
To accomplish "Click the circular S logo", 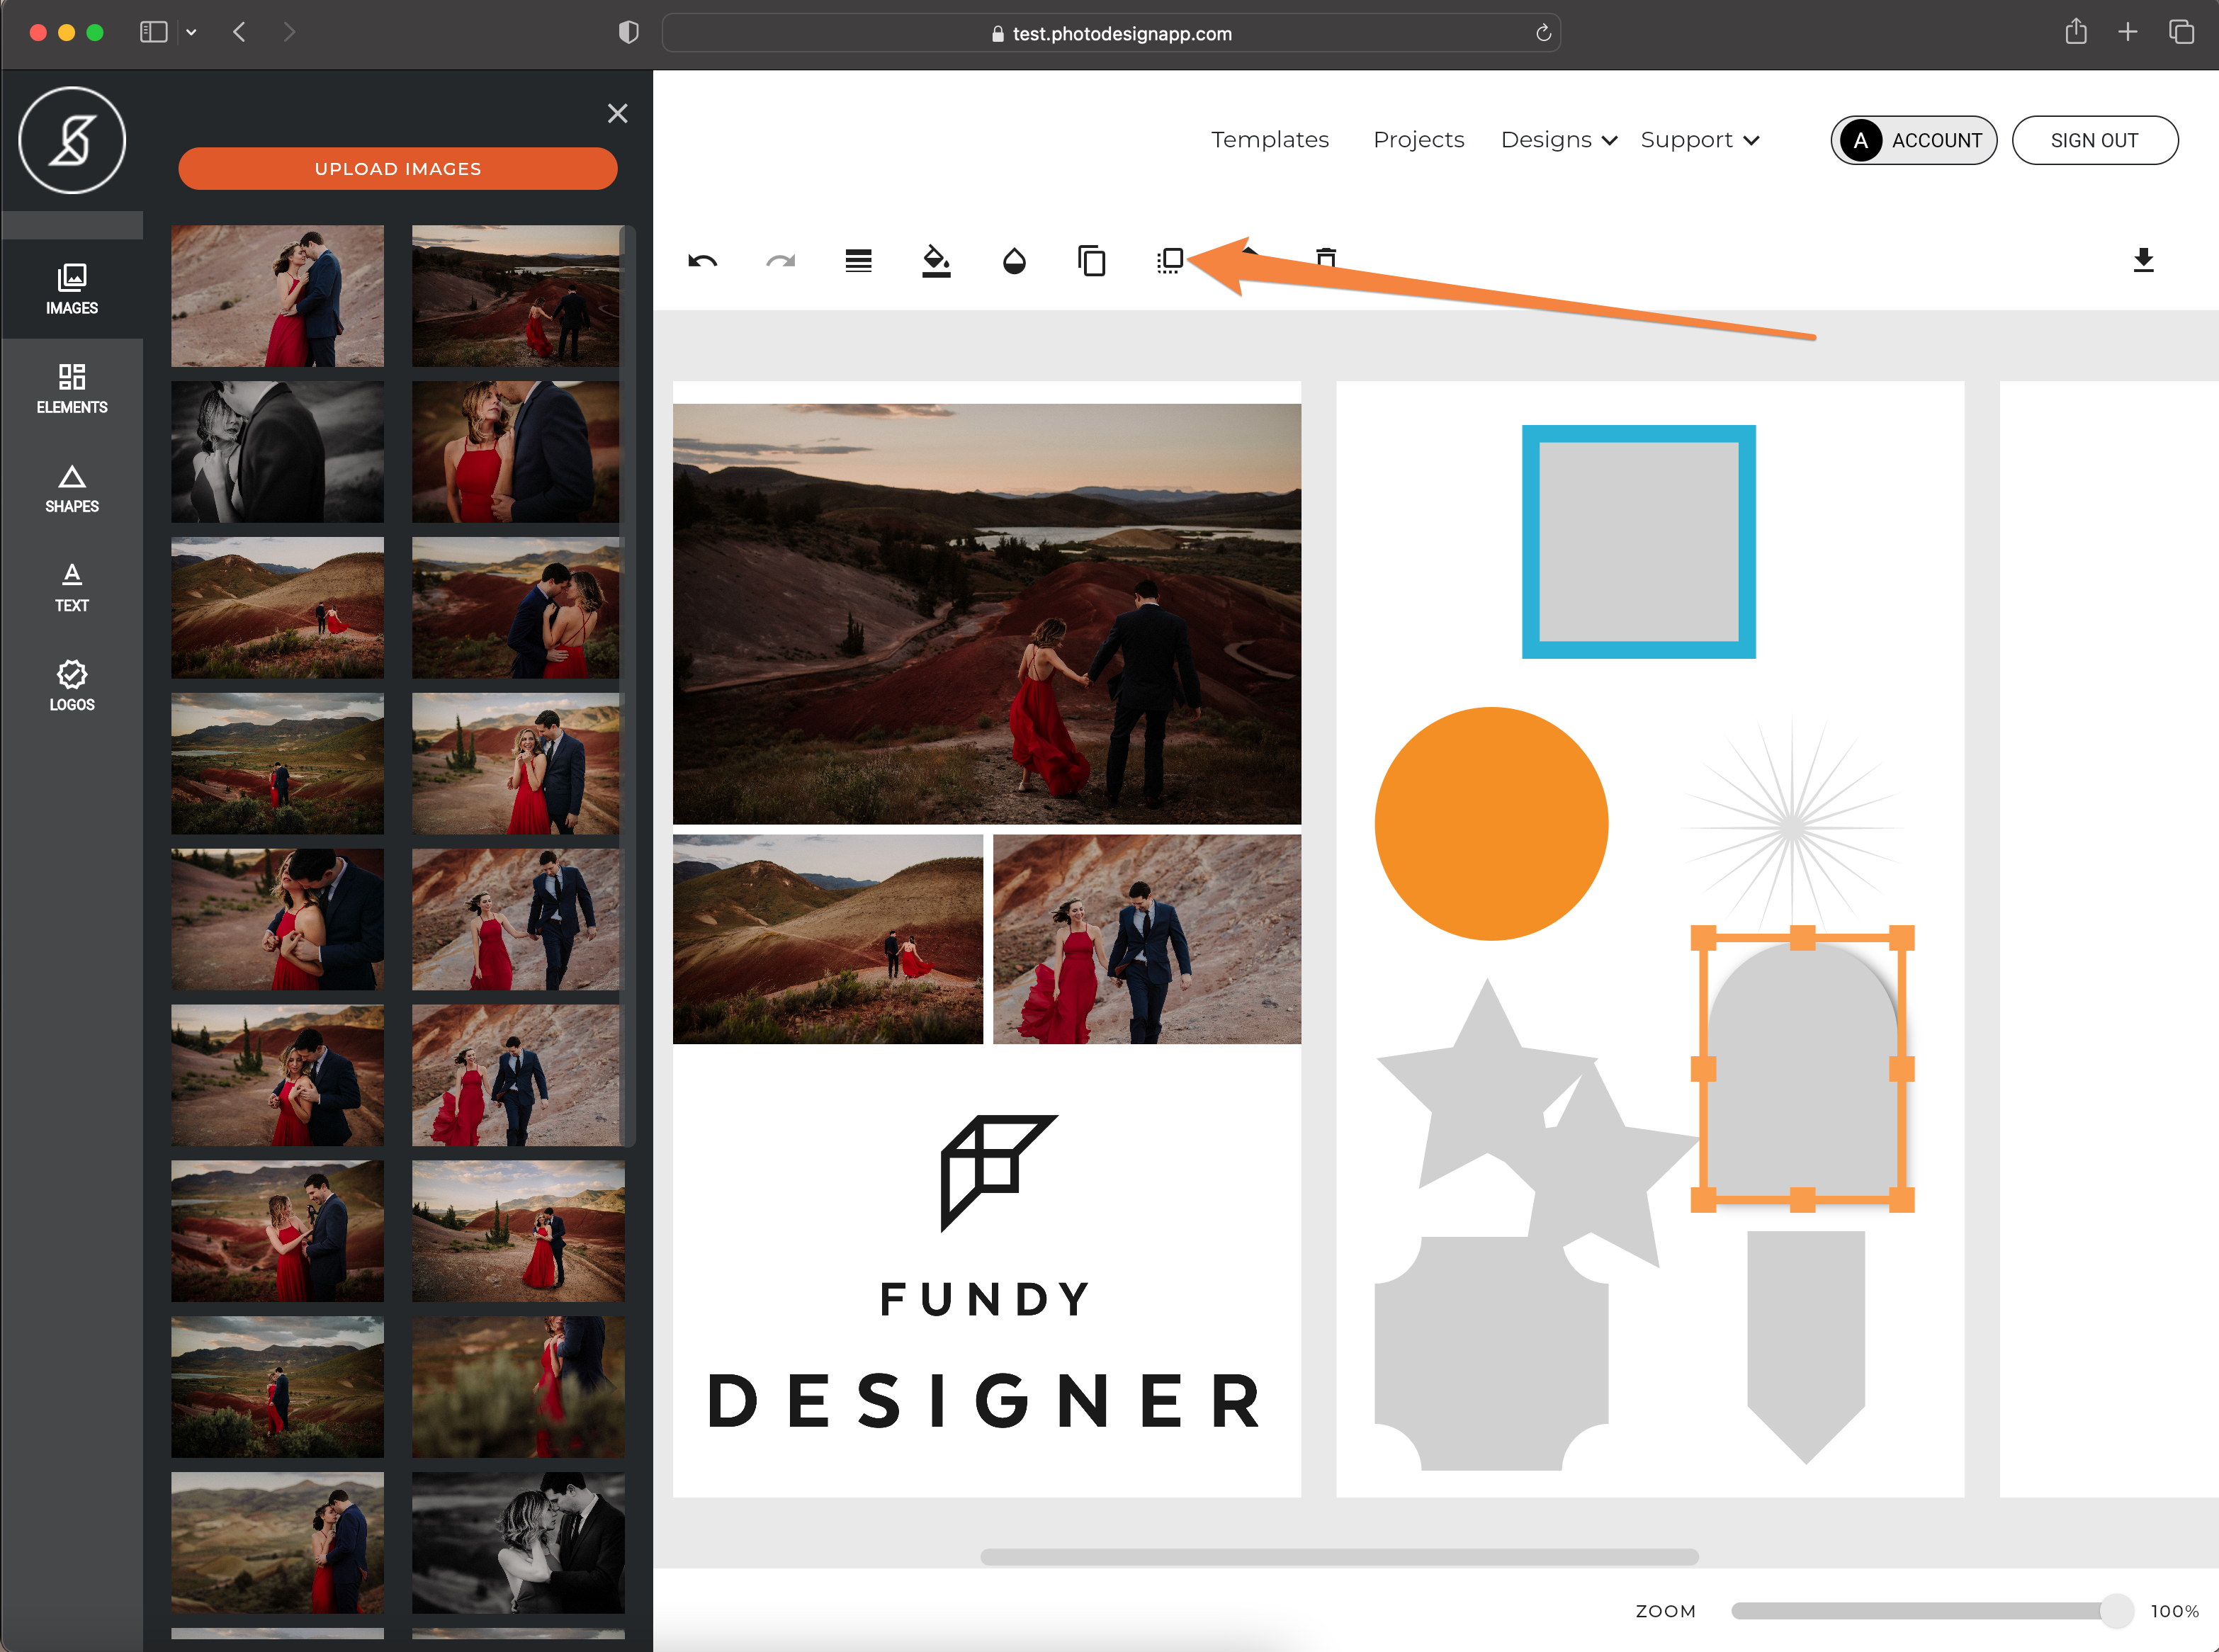I will tap(72, 140).
